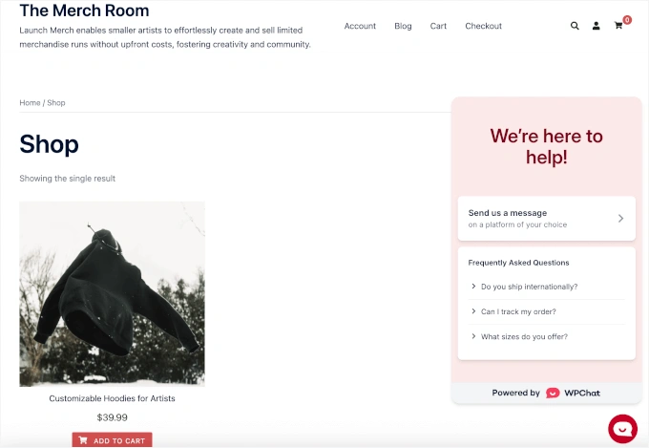
Task: Click the cart item count badge
Action: 627,19
